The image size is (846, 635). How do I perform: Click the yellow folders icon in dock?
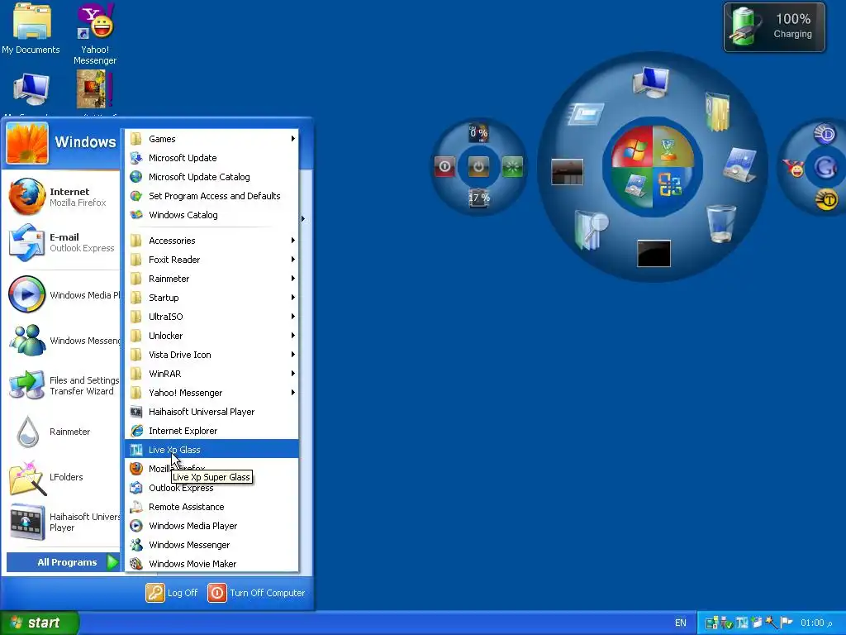pos(718,112)
